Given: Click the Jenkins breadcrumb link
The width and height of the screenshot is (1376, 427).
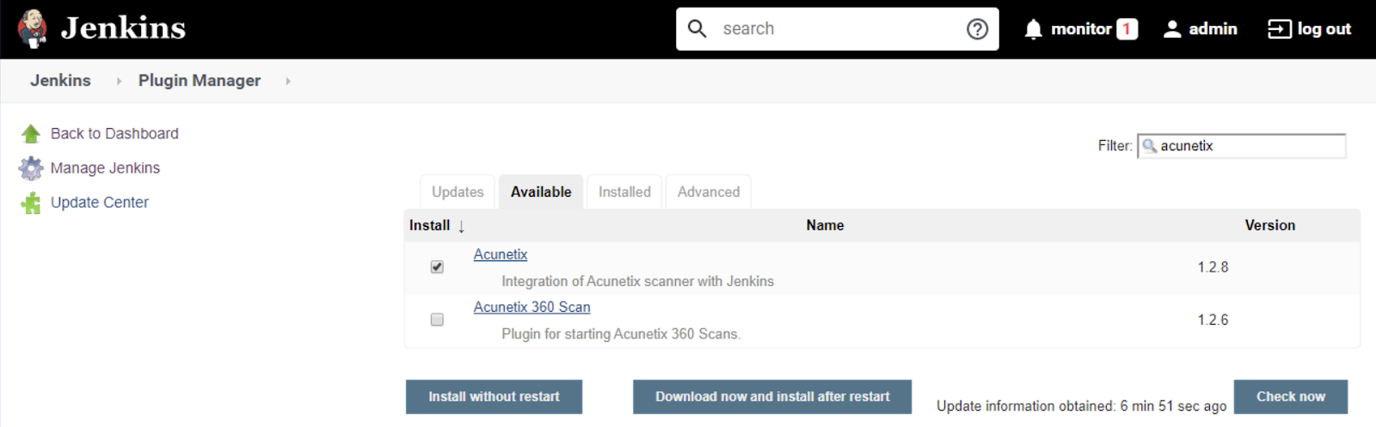Looking at the screenshot, I should pyautogui.click(x=60, y=80).
